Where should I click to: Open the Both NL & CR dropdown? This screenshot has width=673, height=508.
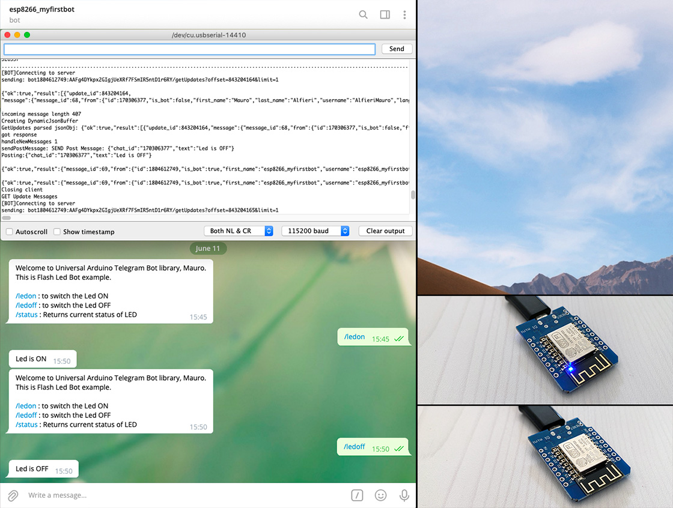coord(239,231)
